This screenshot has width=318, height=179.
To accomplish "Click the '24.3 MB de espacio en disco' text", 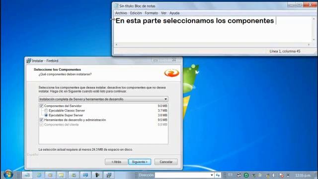I will tap(112, 149).
